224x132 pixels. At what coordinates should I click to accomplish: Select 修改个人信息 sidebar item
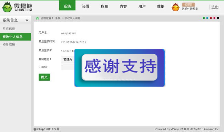click(16, 37)
